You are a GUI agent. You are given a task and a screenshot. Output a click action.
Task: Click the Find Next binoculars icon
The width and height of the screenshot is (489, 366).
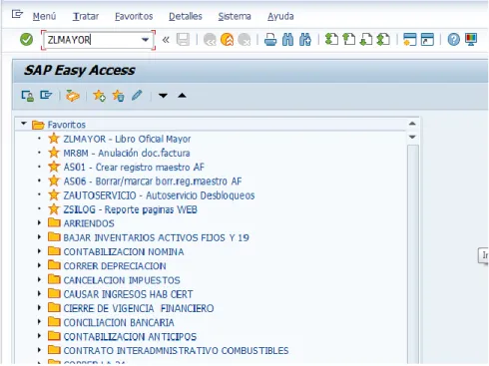[305, 40]
